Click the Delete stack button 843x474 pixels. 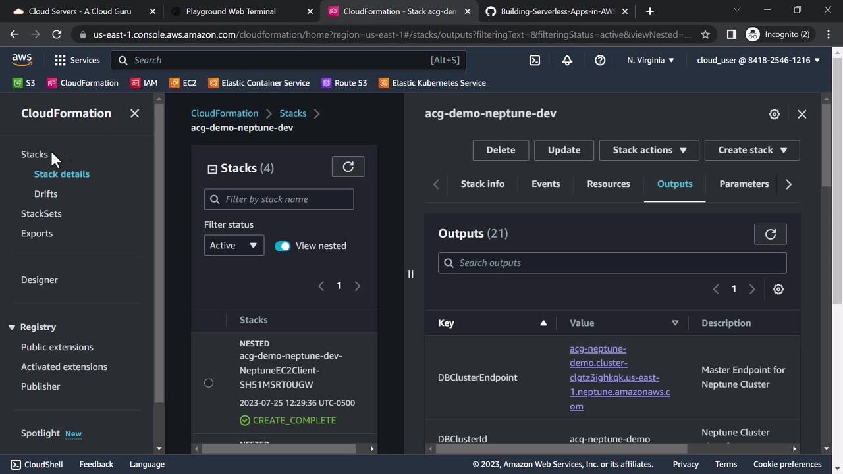coord(501,150)
